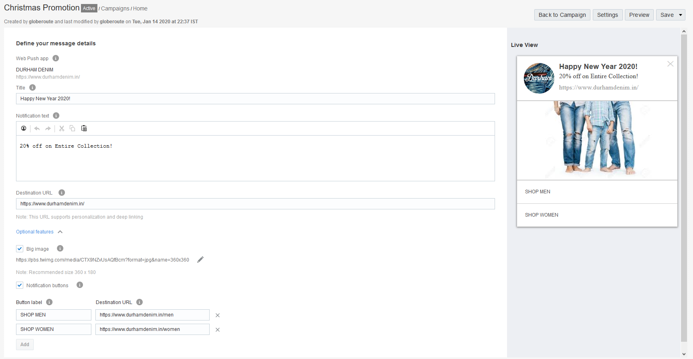This screenshot has width=693, height=359.
Task: Uncheck the Notification buttons checkbox
Action: tap(20, 285)
